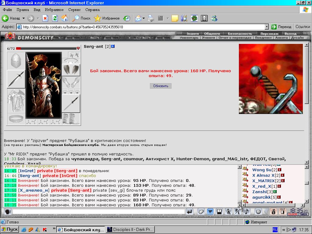Viewport: 312px width, 234px height.
Task: Open the Персонаж game tab
Action: tap(269, 34)
